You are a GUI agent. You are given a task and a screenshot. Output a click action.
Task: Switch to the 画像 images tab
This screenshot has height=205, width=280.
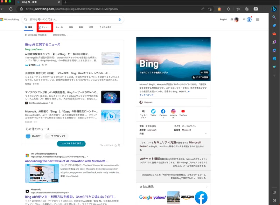tap(71, 27)
